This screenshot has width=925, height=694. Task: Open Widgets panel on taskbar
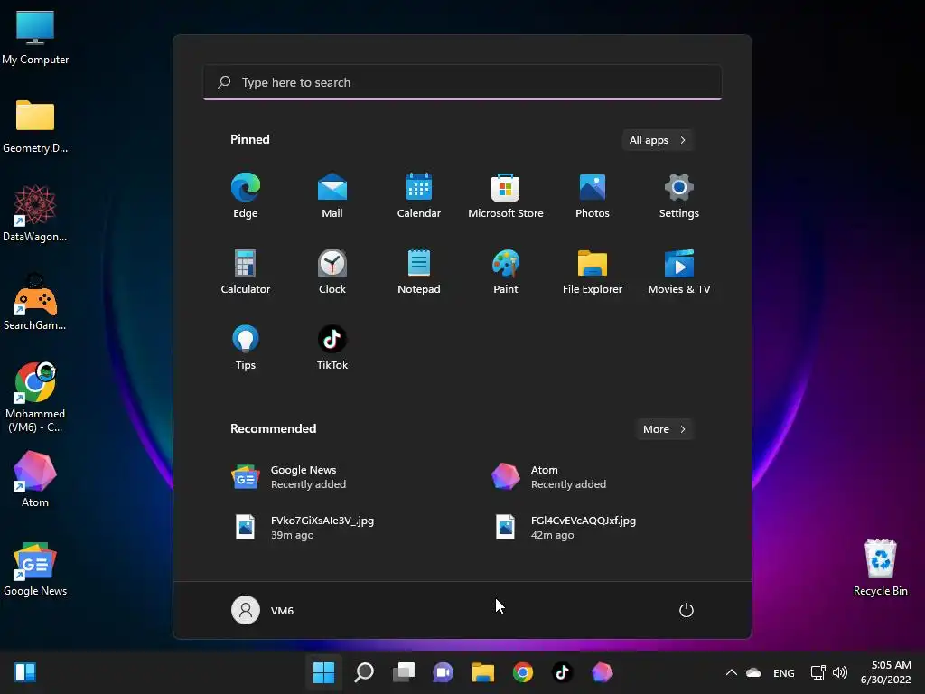25,672
